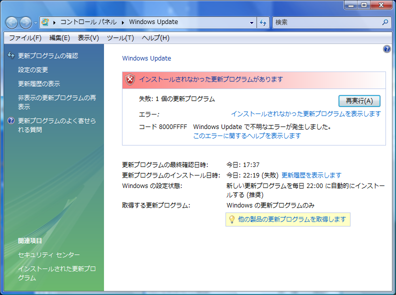The height and width of the screenshot is (295, 396).
Task: Open recent pages dropdown beside Forward arrow
Action: point(35,22)
